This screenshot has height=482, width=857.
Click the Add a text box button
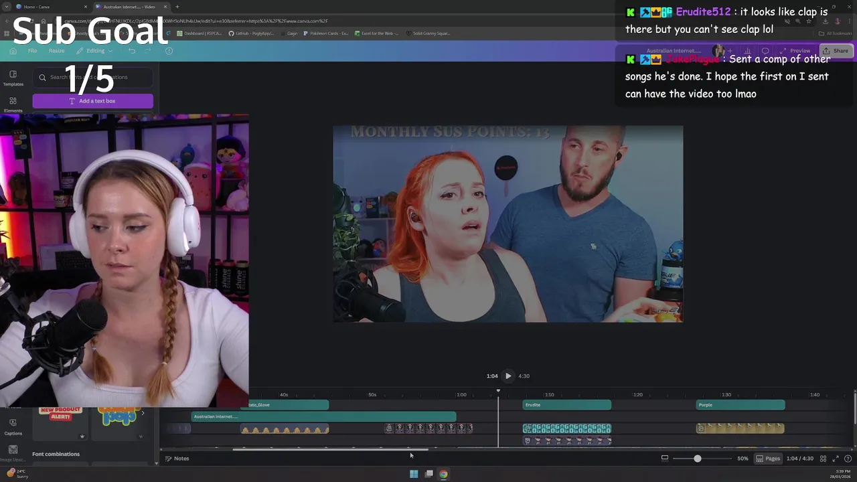[92, 101]
